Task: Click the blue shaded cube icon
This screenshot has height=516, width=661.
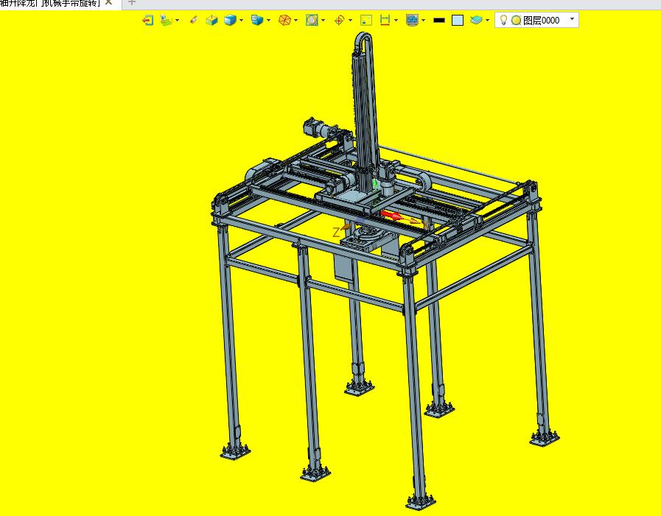Action: click(230, 20)
